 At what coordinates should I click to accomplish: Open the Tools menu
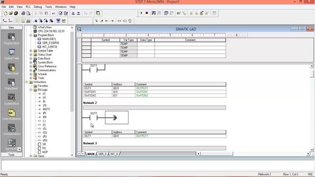pos(48,6)
